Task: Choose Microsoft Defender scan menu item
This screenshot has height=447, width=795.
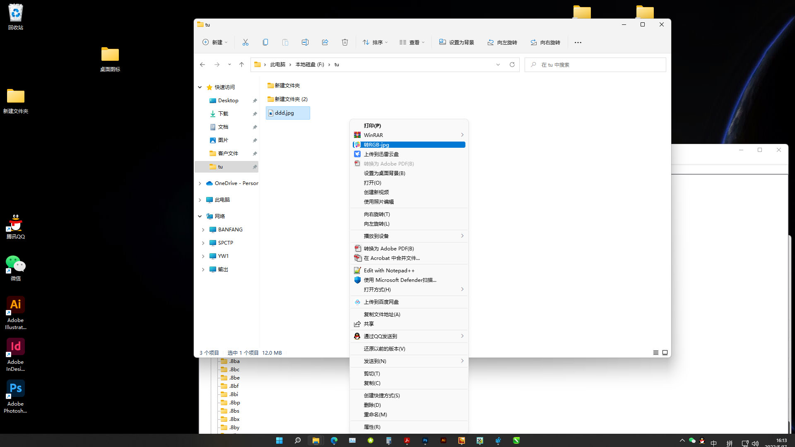Action: [409, 280]
